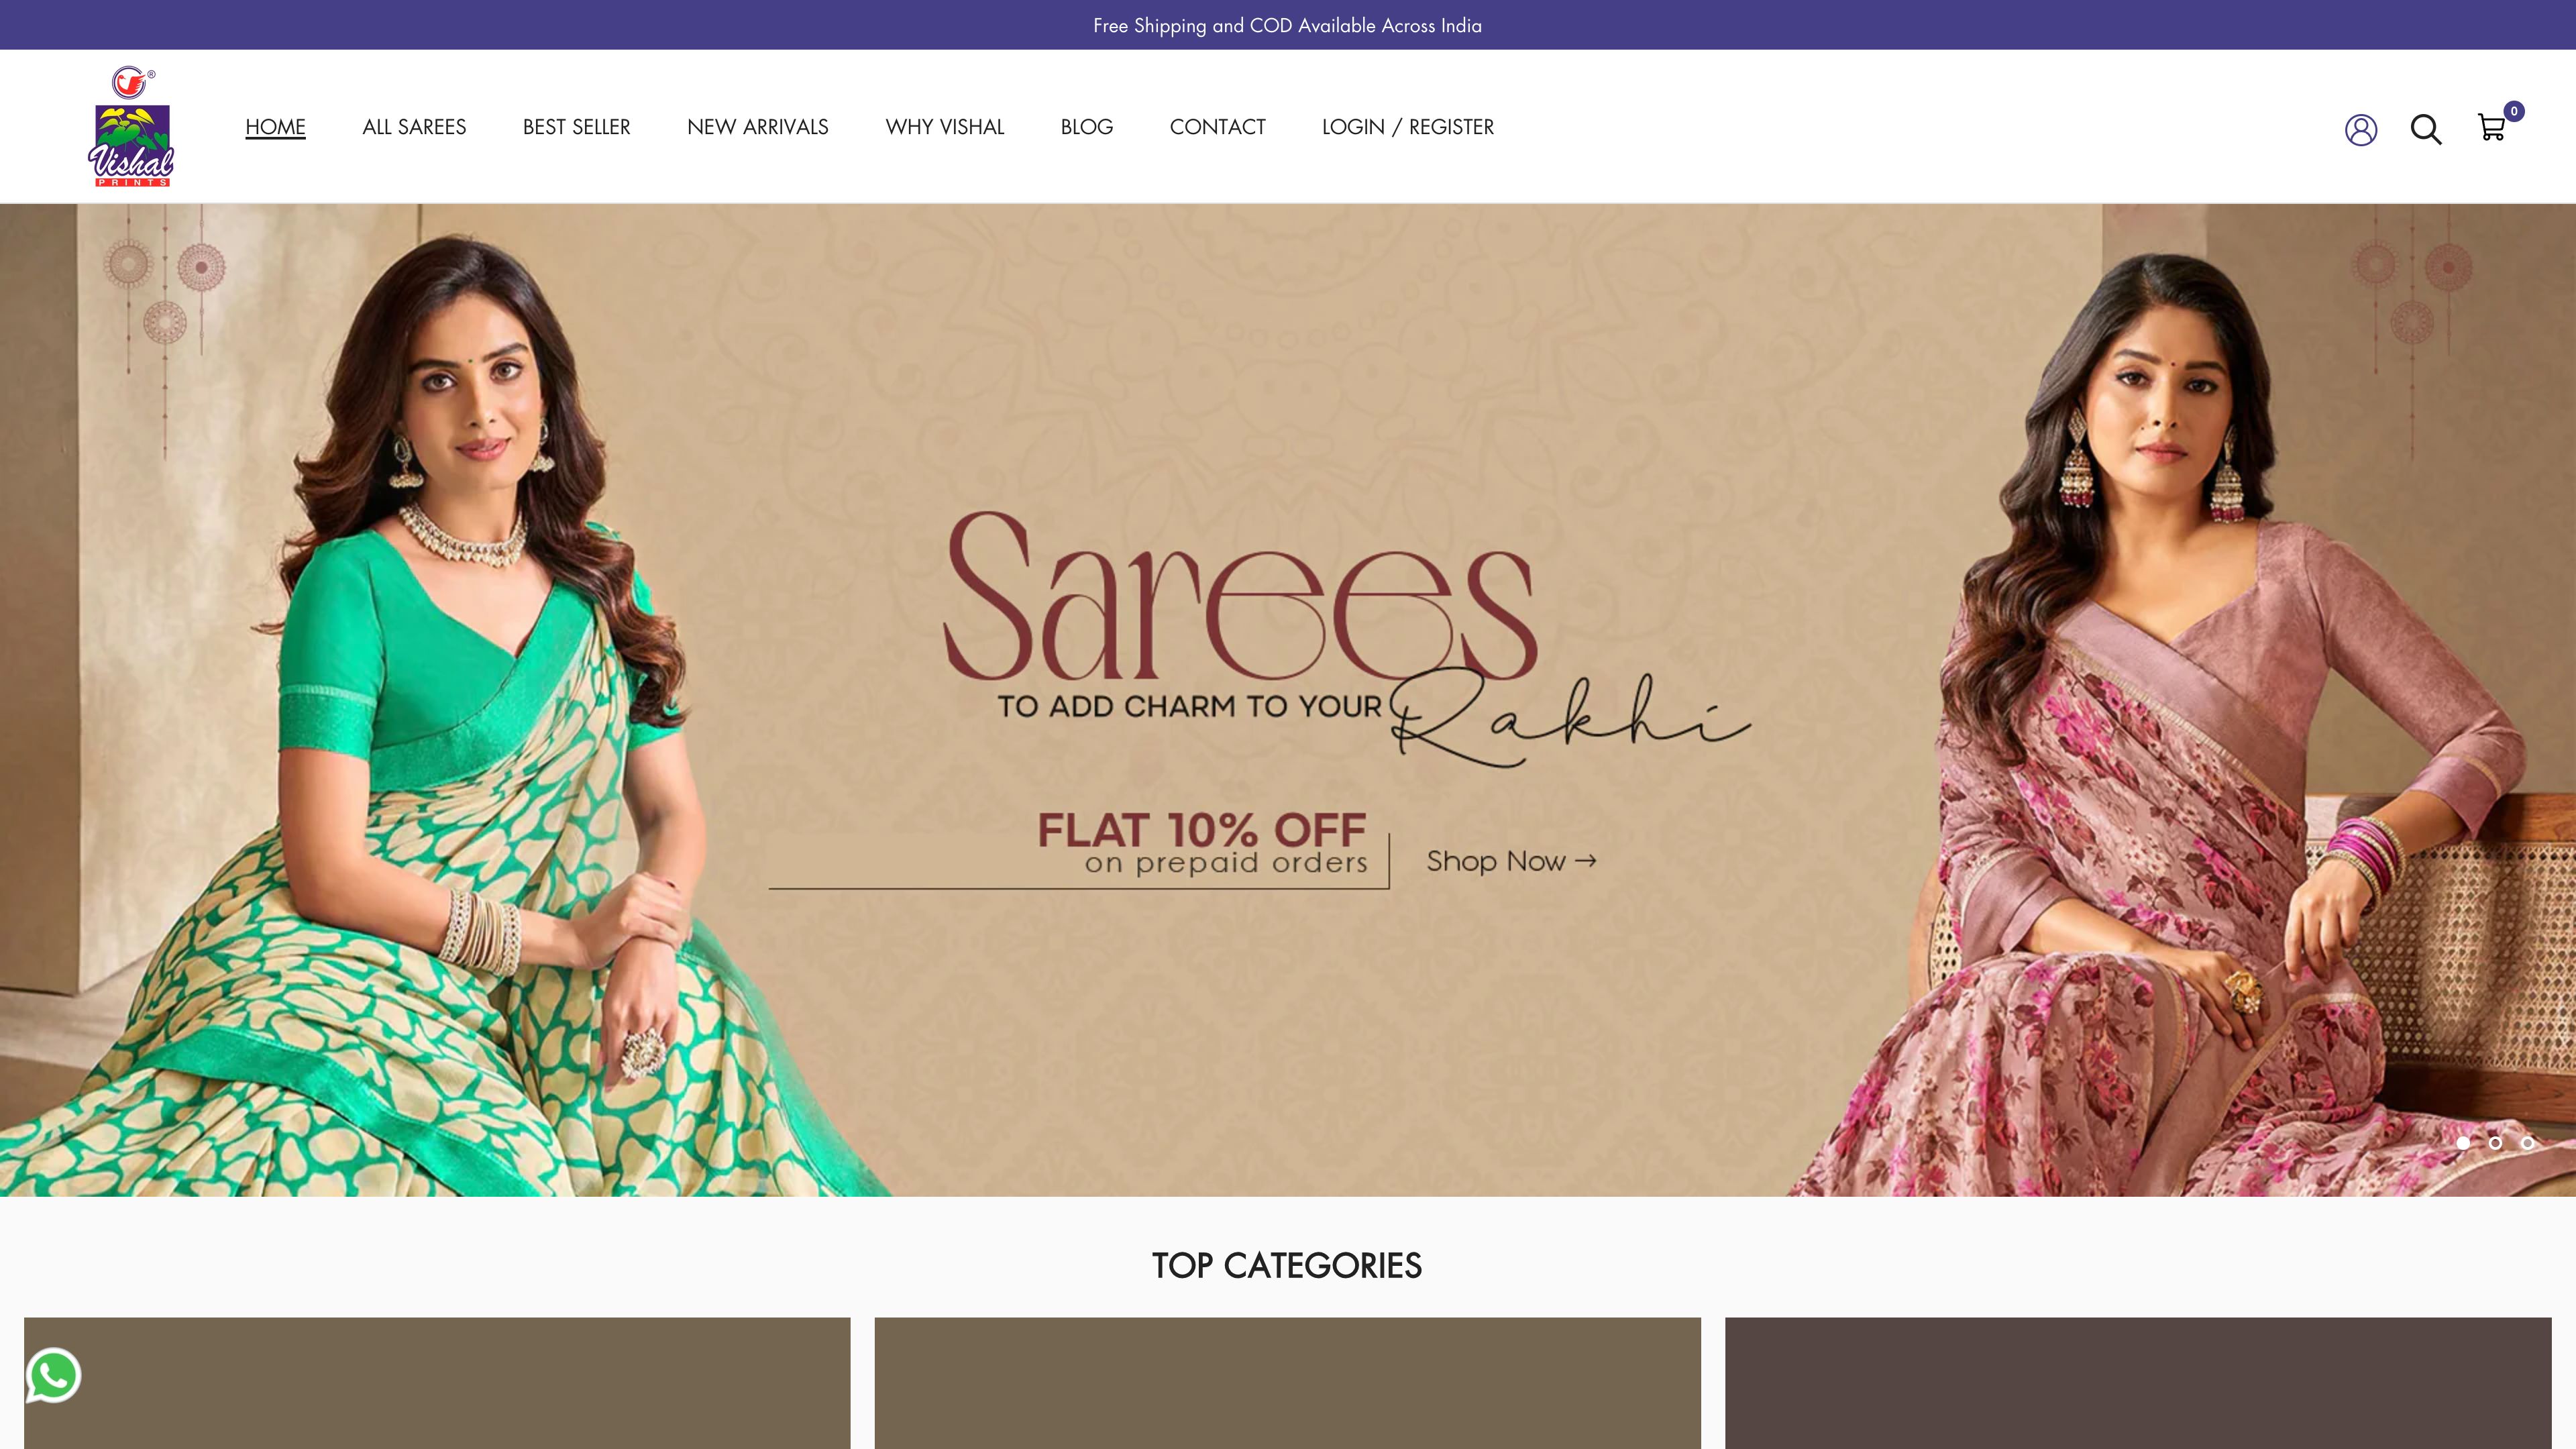Click Shop Now button on banner
The width and height of the screenshot is (2576, 1449).
click(x=1509, y=860)
